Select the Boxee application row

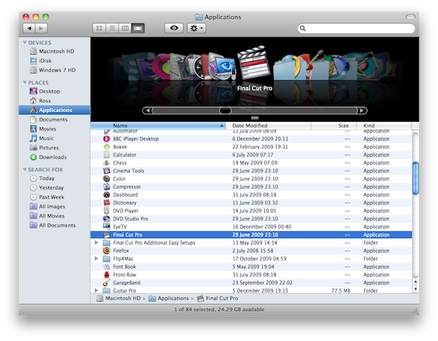(251, 147)
